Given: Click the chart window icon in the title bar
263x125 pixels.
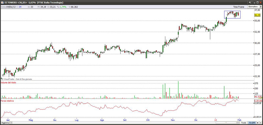Looking at the screenshot, I should 2,2.
